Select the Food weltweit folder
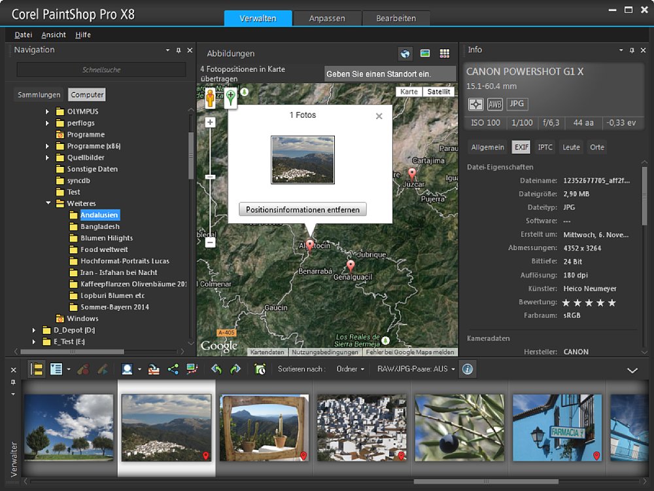 click(x=104, y=249)
